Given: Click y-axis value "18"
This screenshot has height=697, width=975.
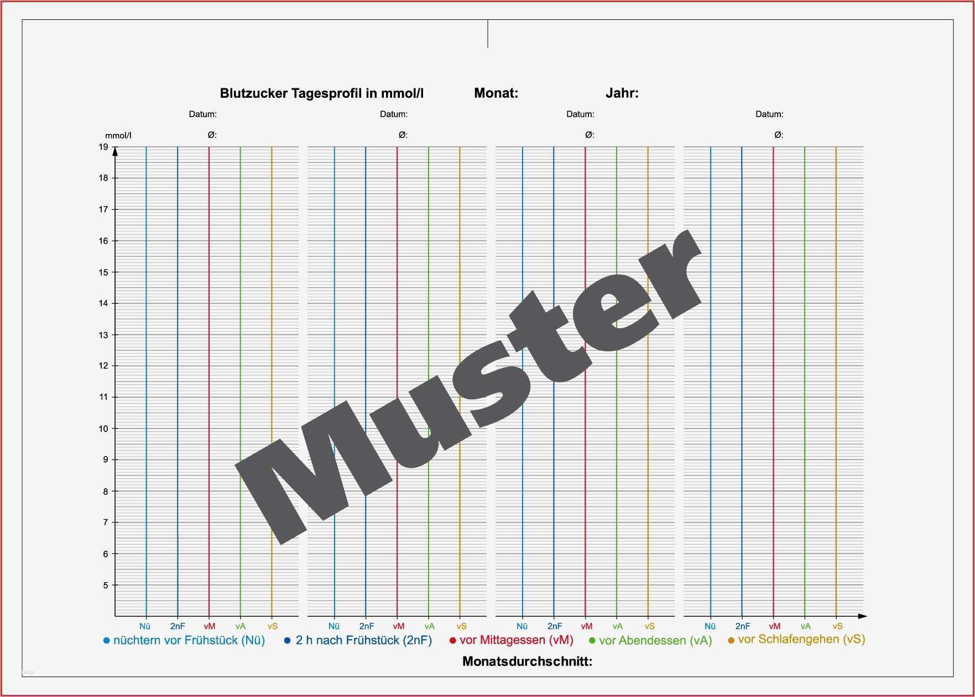Looking at the screenshot, I should pos(103,178).
